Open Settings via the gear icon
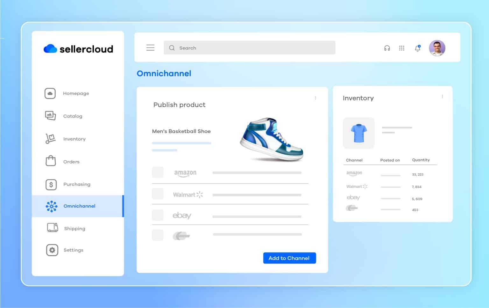Image resolution: width=489 pixels, height=308 pixels. click(52, 250)
